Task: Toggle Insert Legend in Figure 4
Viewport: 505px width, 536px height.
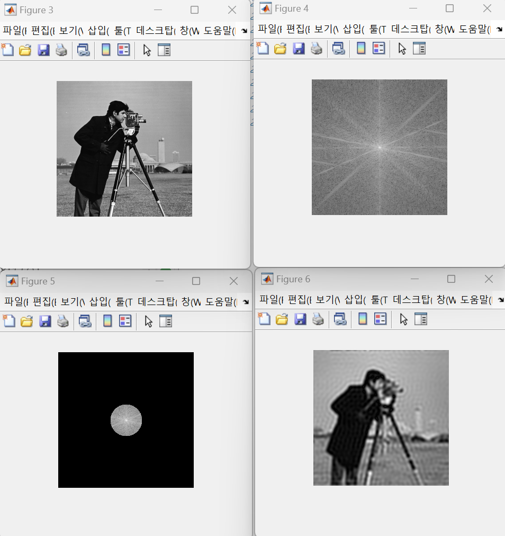Action: click(379, 48)
